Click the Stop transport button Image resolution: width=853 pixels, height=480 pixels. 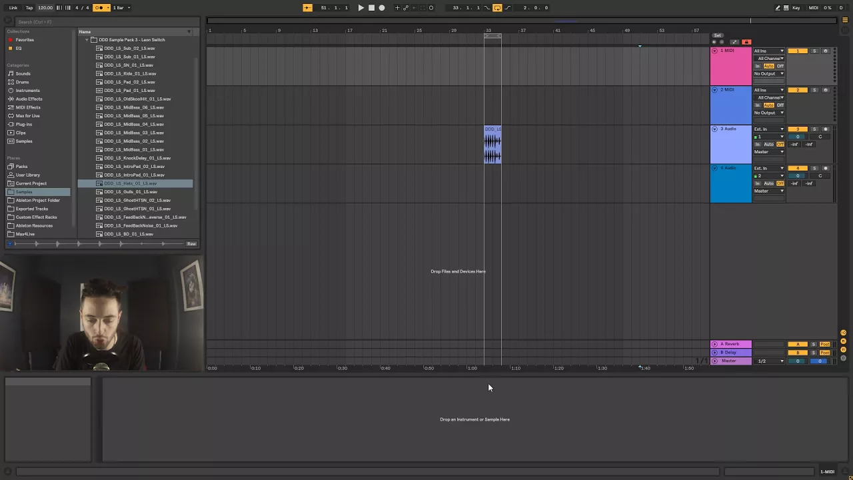(371, 7)
